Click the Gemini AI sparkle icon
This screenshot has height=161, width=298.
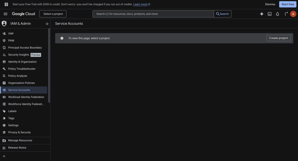pos(262,14)
